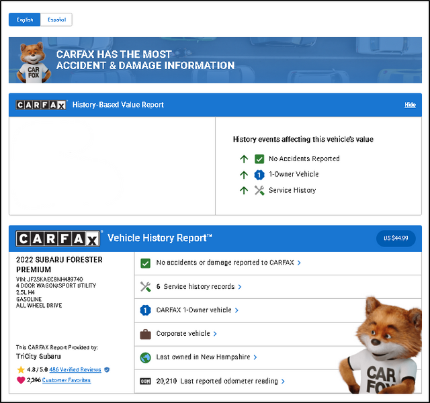Expand chevron after Service history records
The width and height of the screenshot is (430, 403).
[x=240, y=287]
